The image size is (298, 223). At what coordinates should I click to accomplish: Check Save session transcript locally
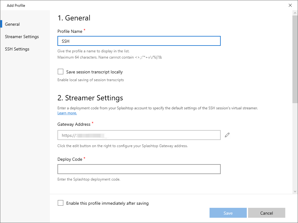pos(60,72)
